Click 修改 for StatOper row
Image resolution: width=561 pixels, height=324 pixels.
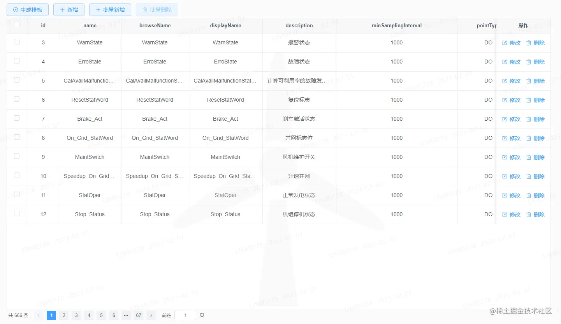(x=512, y=195)
